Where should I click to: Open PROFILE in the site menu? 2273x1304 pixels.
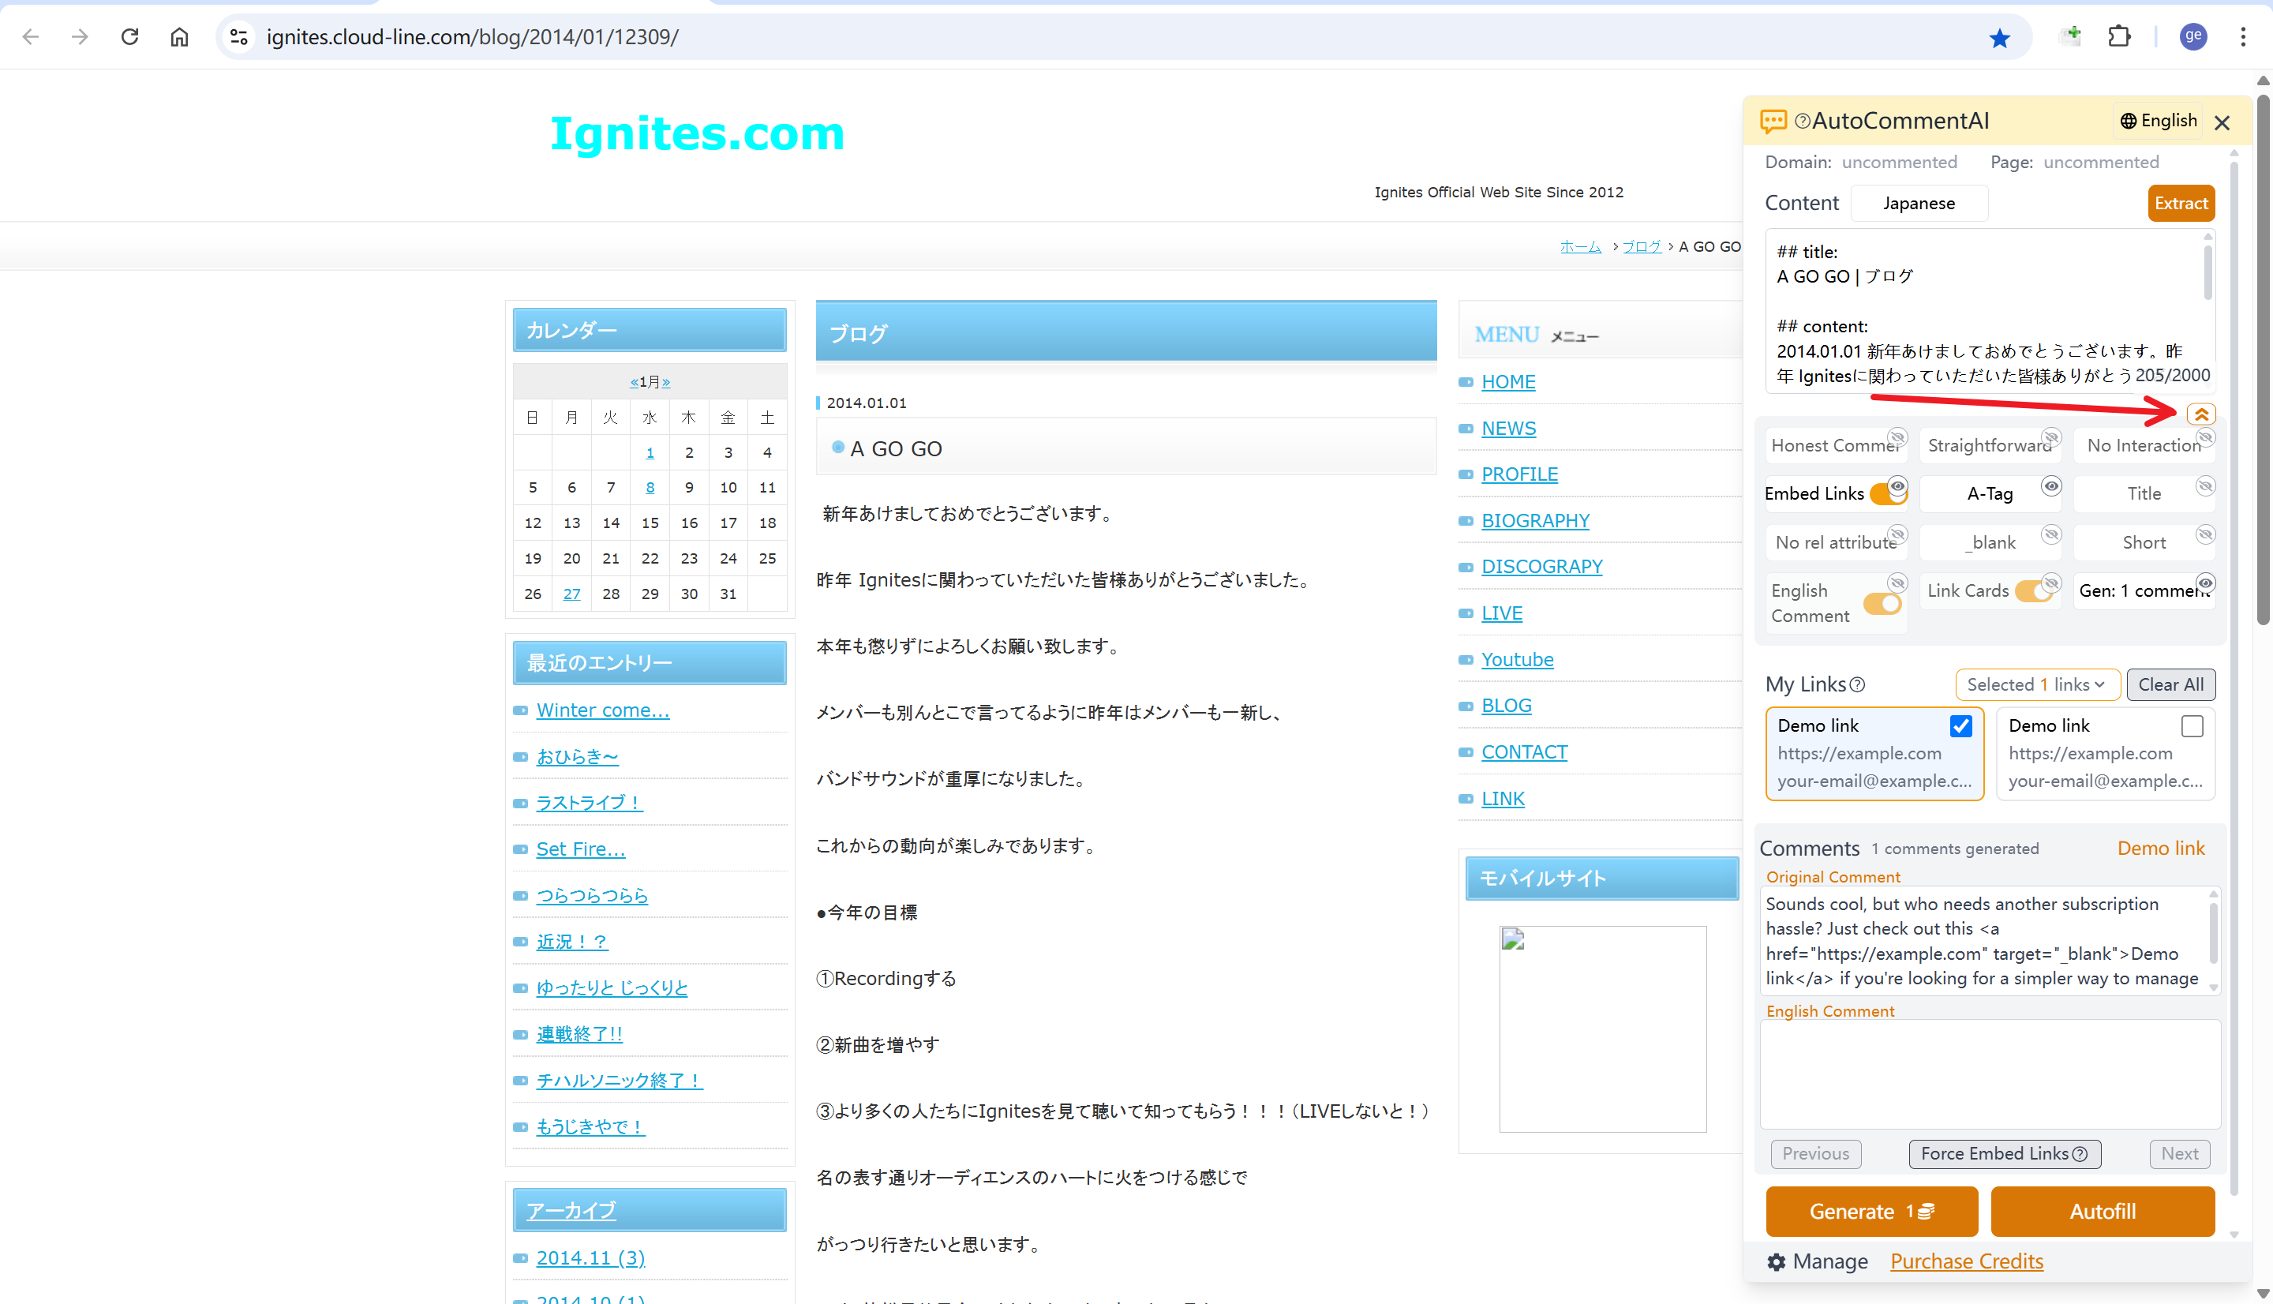point(1519,474)
